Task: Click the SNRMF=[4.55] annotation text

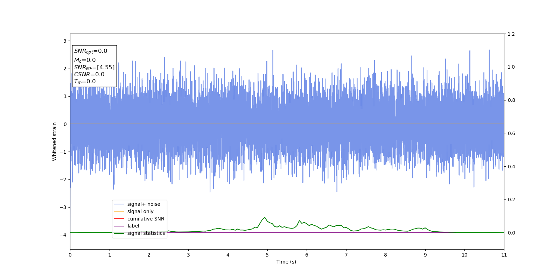Action: 94,68
